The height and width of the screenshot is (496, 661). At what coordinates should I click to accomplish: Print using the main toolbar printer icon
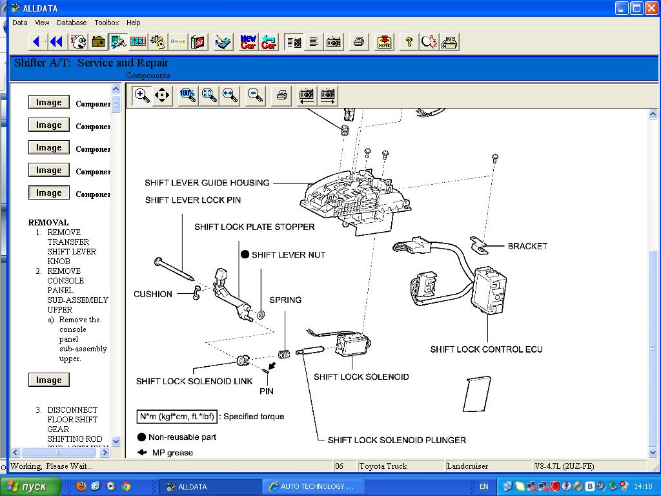359,42
